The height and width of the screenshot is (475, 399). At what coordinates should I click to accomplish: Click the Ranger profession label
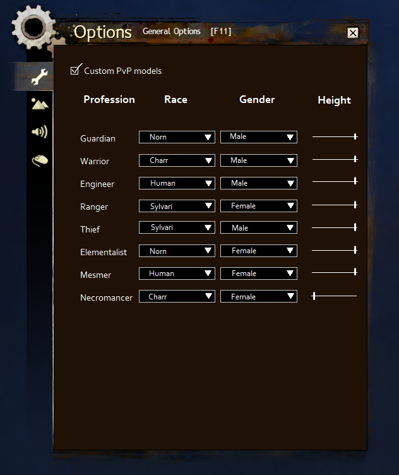(94, 207)
